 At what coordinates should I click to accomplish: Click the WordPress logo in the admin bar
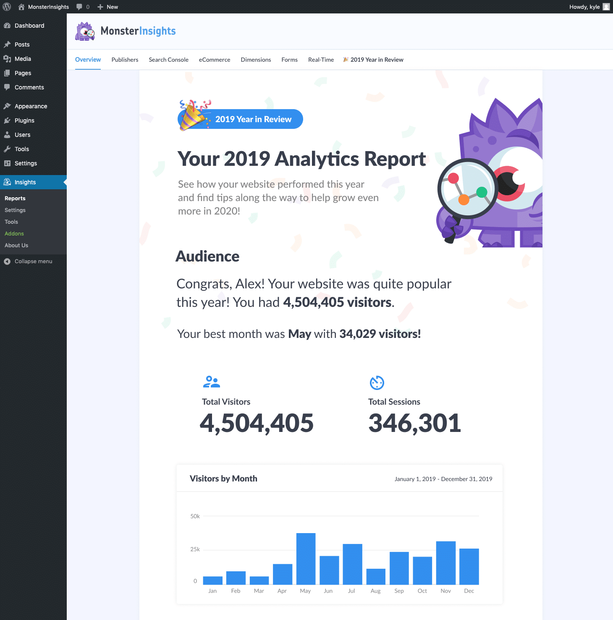(x=7, y=7)
